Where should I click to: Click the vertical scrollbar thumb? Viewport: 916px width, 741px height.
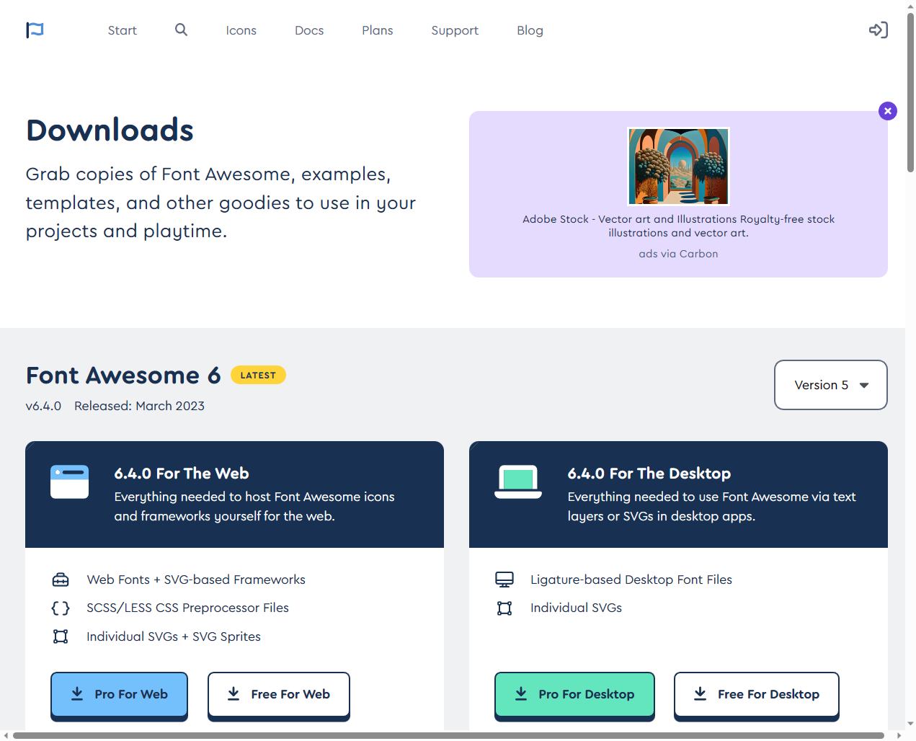pos(910,92)
